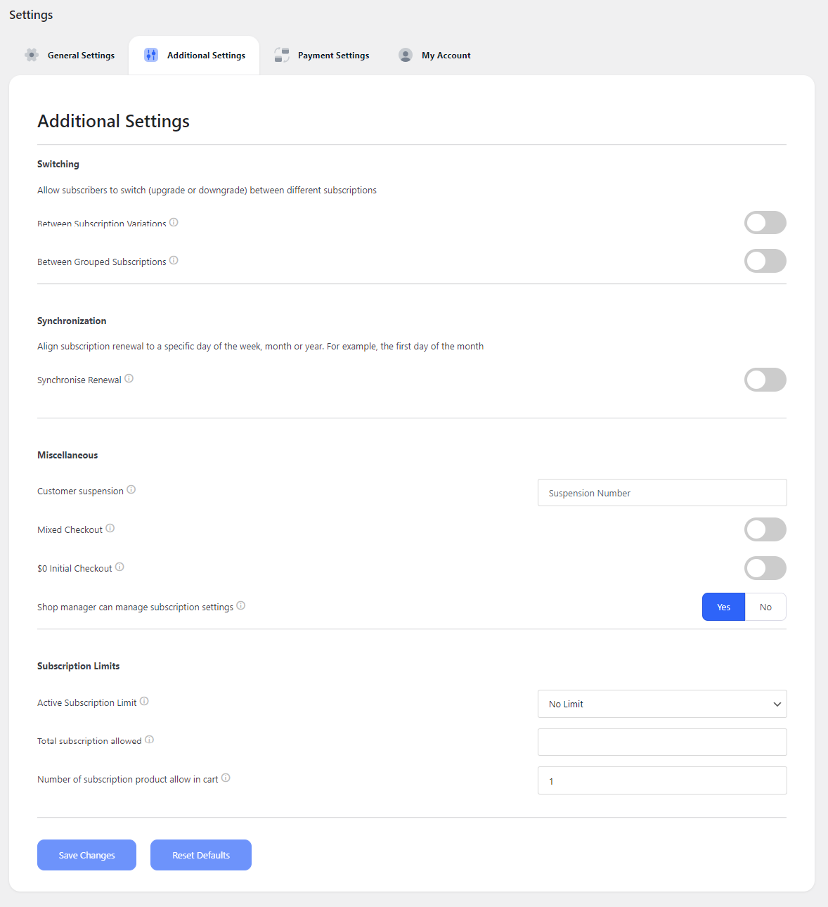Click the info icon beside Between Subscription Variations
The image size is (828, 907).
click(x=174, y=222)
